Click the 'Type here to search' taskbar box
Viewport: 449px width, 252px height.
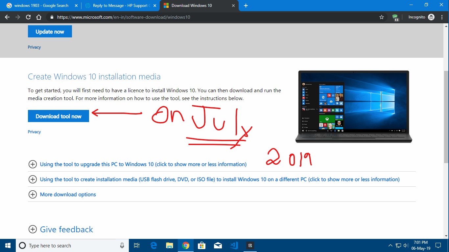(72, 245)
